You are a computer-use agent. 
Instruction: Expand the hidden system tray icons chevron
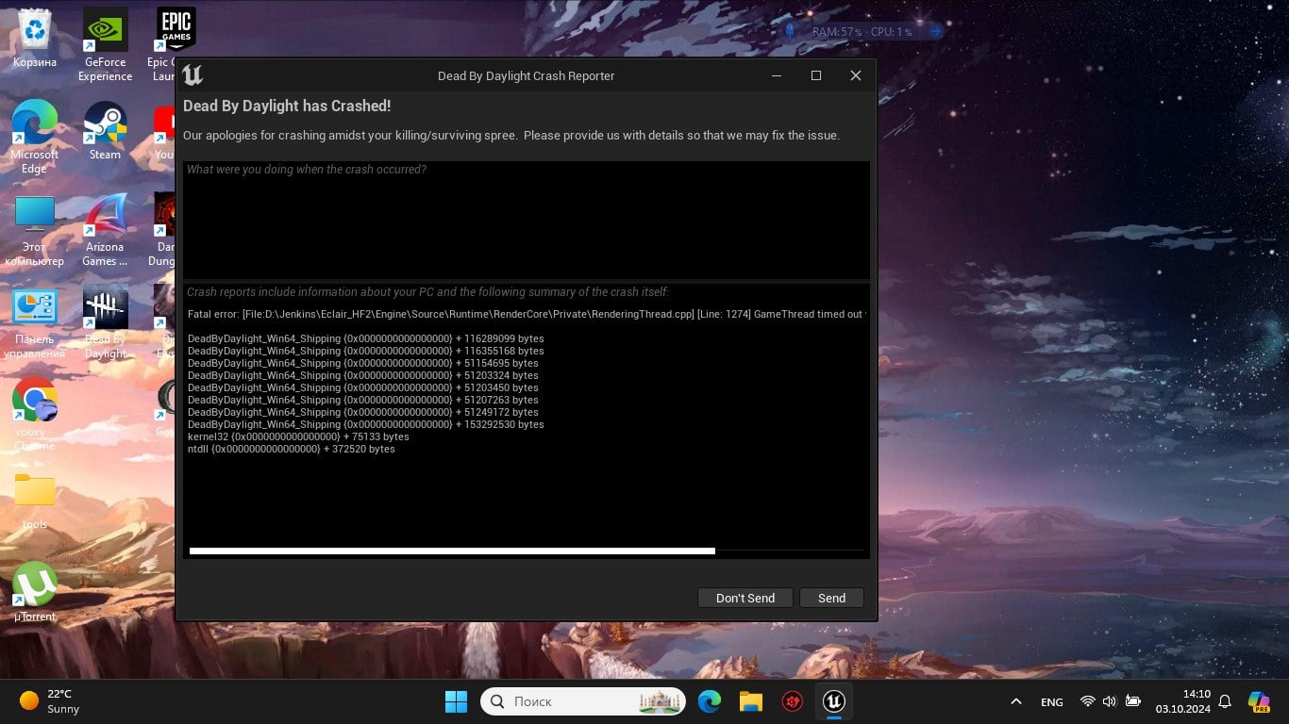[1015, 701]
